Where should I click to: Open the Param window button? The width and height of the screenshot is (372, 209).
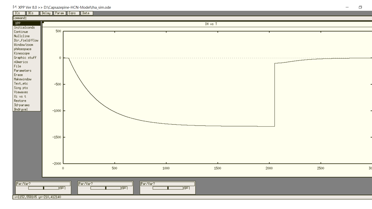[x=60, y=13]
